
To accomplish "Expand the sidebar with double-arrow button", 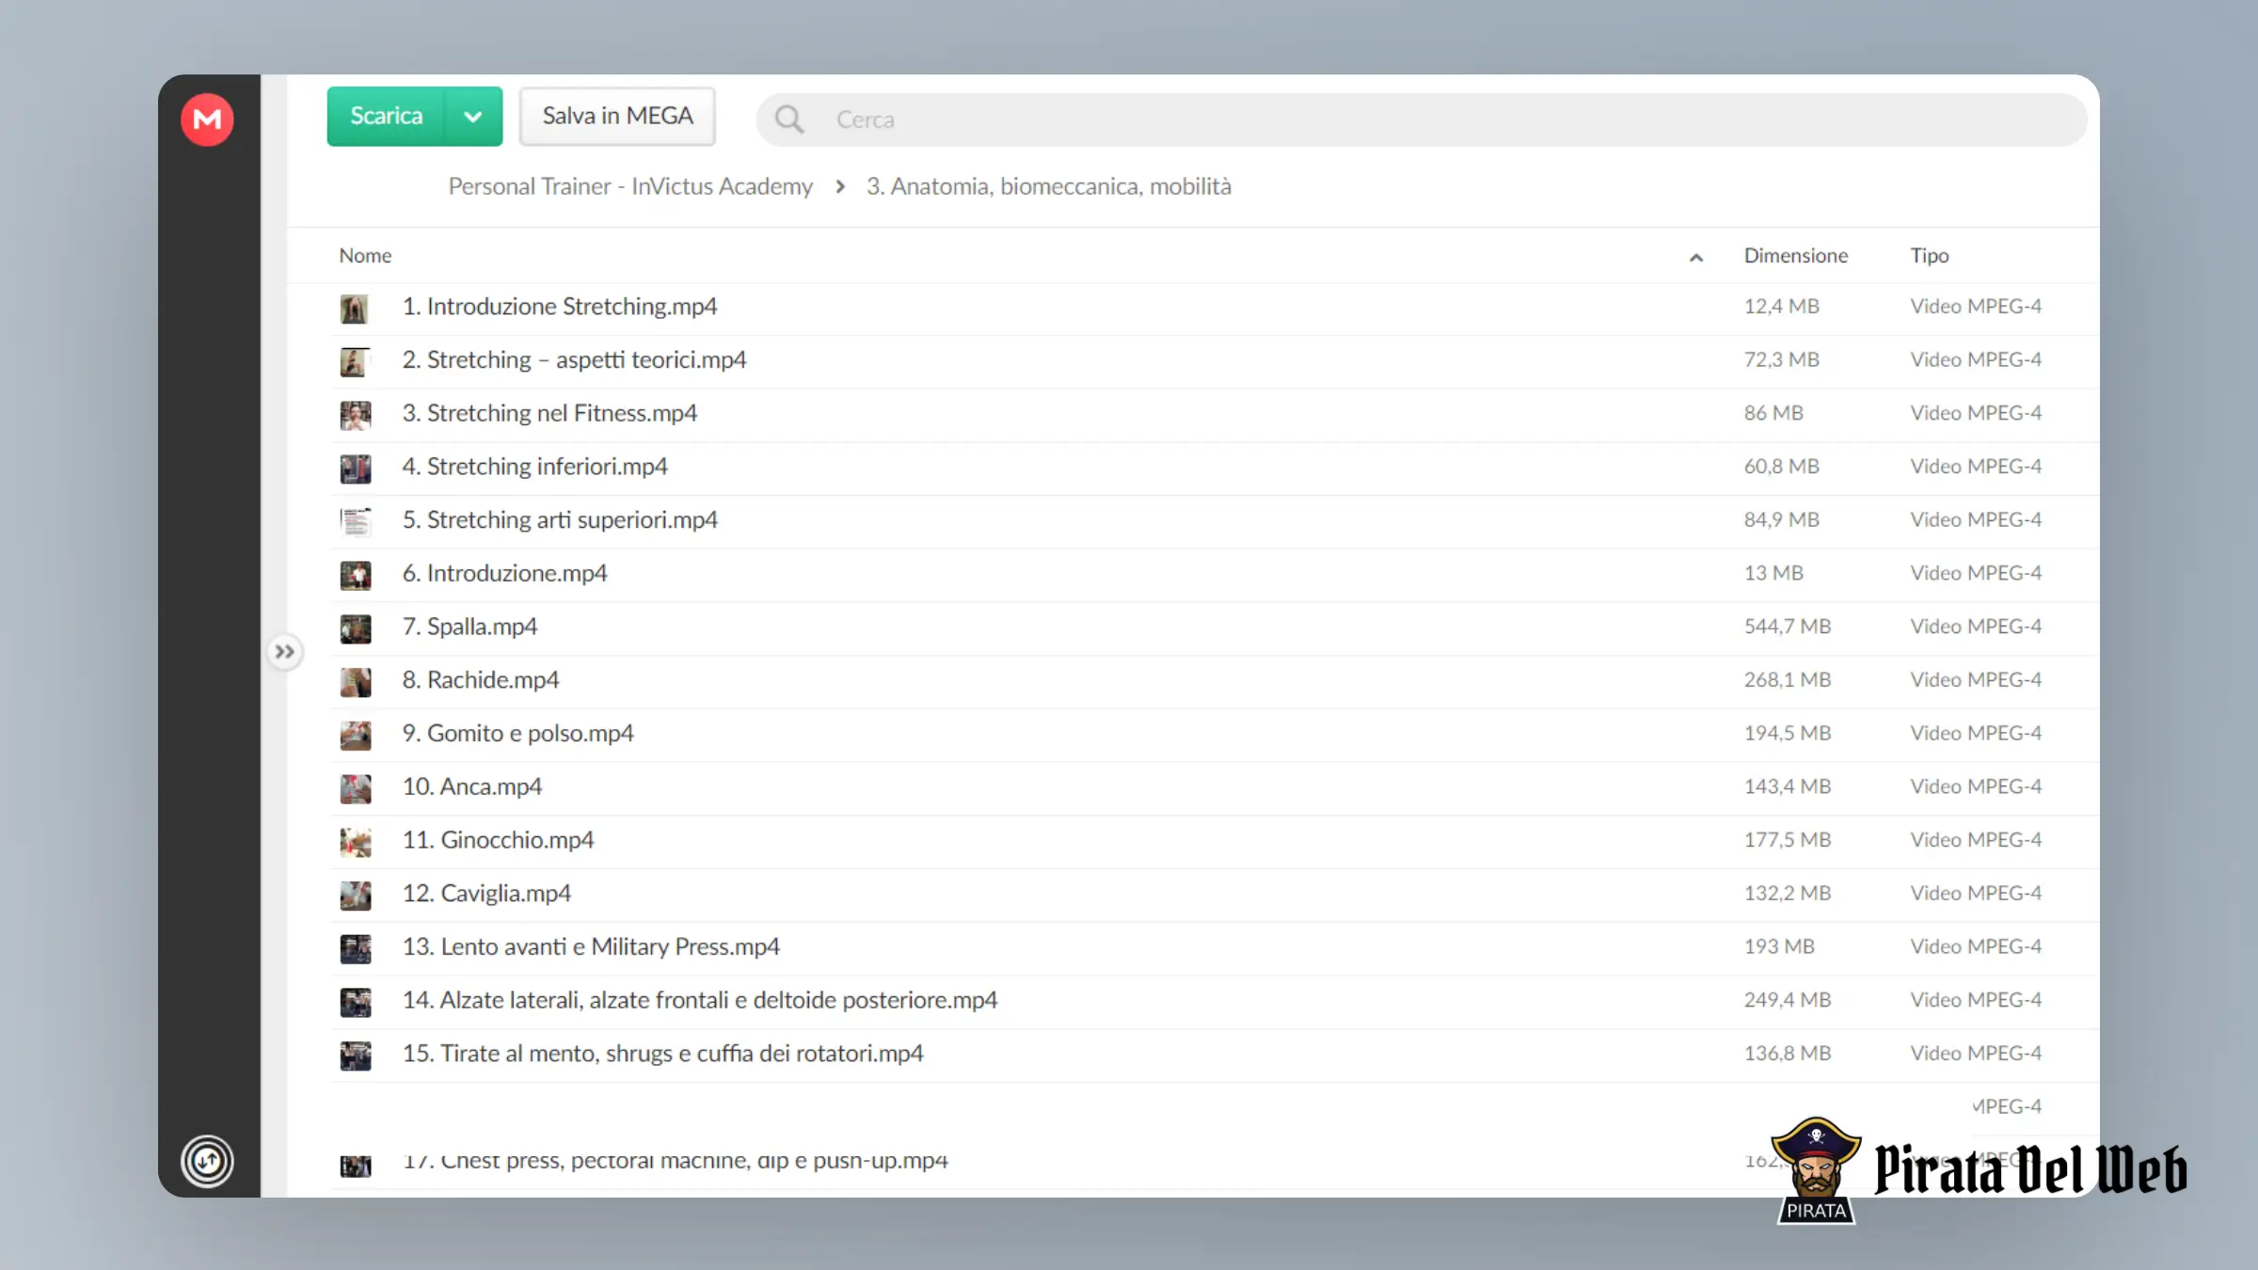I will [284, 651].
